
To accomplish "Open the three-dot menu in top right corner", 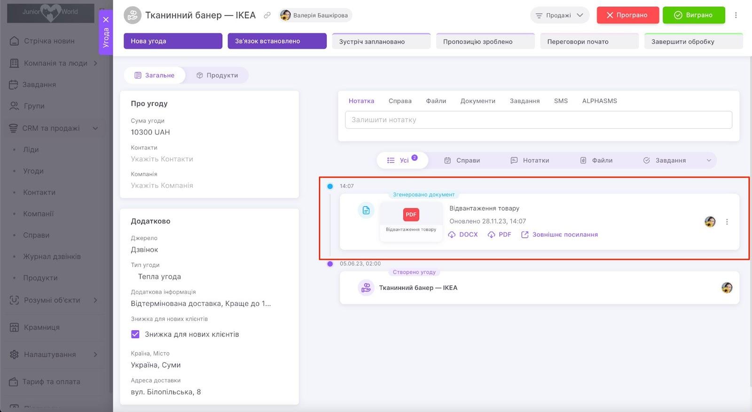I will 736,15.
